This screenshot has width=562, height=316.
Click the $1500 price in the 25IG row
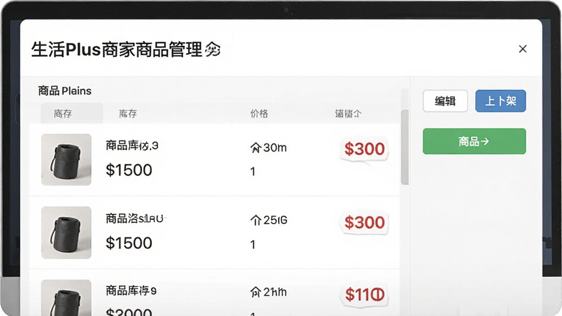coord(129,243)
